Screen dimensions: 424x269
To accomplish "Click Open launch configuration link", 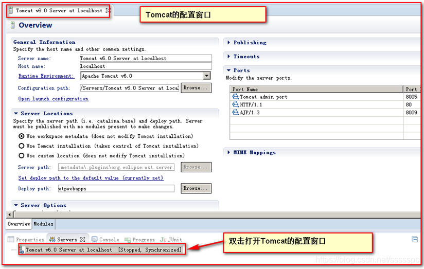I will pos(54,99).
